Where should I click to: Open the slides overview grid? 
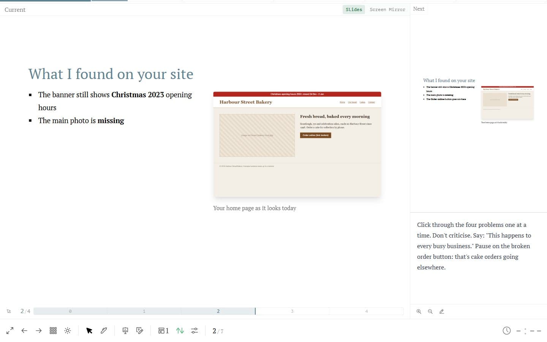53,331
